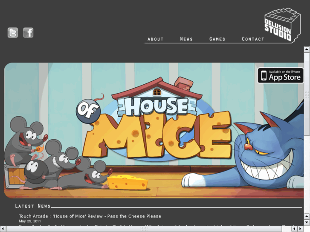Click the 'May 25, 2011' date text

tap(30, 221)
